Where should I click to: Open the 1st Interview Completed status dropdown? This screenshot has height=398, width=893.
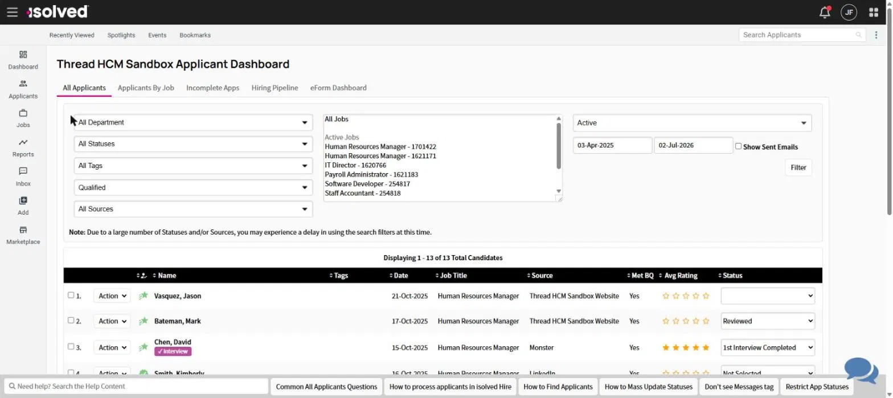(x=768, y=347)
